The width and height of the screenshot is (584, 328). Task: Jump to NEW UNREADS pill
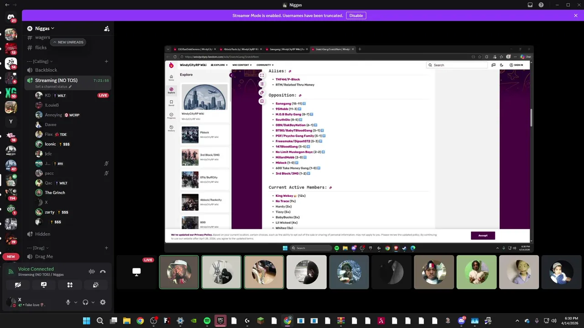click(68, 42)
